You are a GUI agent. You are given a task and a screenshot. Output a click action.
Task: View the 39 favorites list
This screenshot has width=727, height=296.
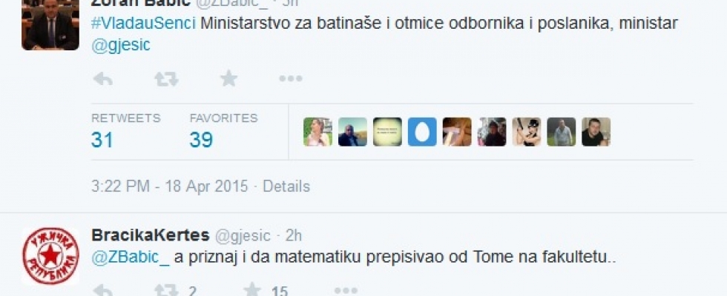(201, 139)
